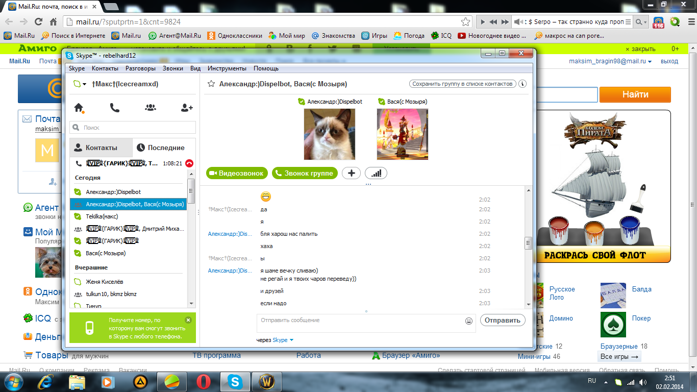Open Разговоры menu
697x392 pixels.
pos(141,68)
